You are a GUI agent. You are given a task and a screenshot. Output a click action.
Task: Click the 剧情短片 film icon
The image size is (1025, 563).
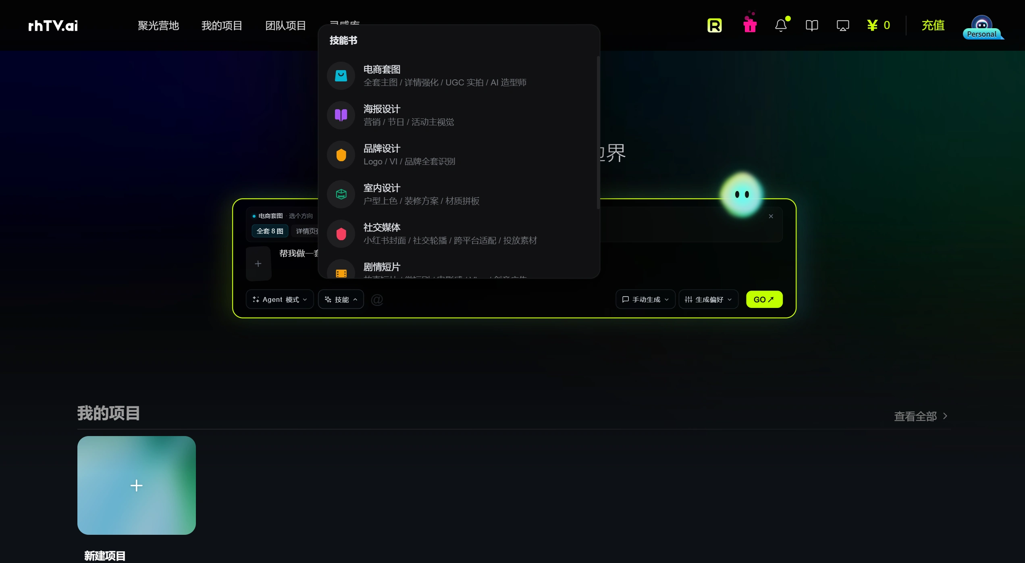(x=341, y=270)
